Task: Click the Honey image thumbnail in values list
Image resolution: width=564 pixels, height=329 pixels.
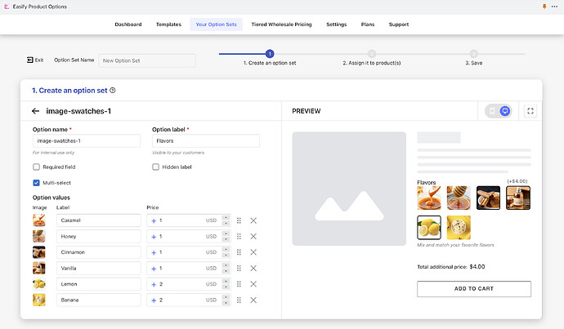Action: click(x=39, y=236)
